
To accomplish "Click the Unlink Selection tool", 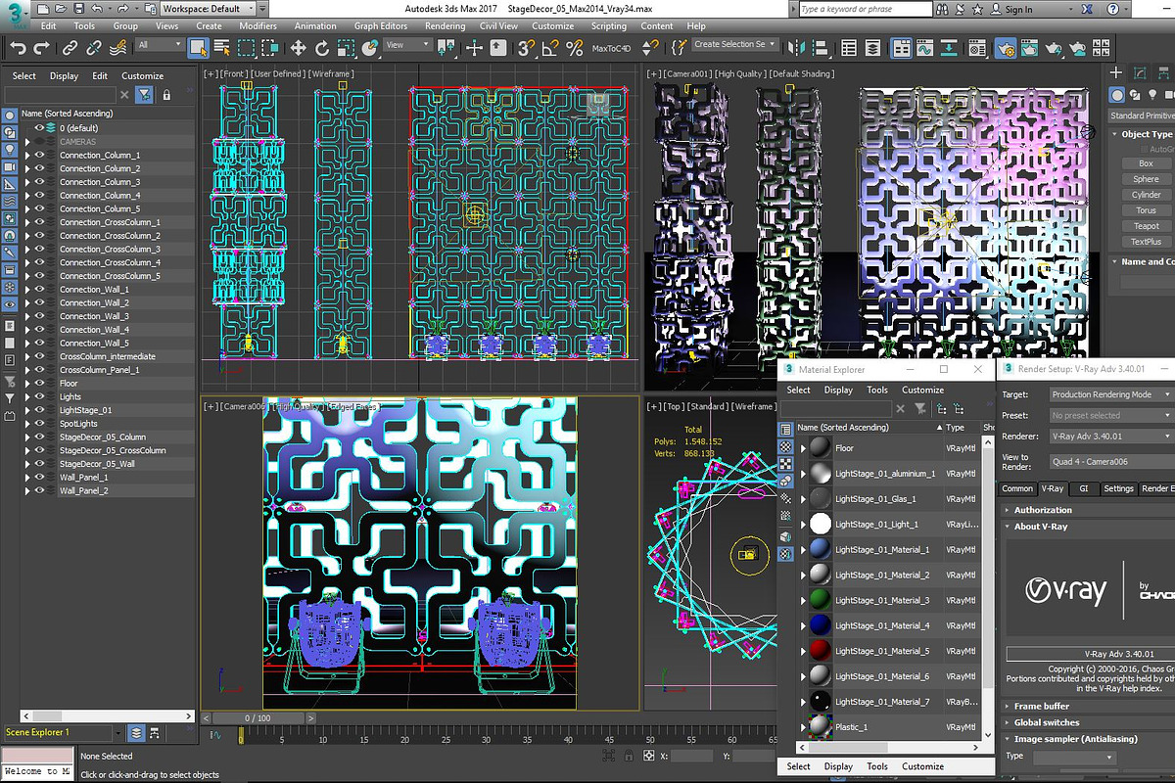I will coord(94,47).
